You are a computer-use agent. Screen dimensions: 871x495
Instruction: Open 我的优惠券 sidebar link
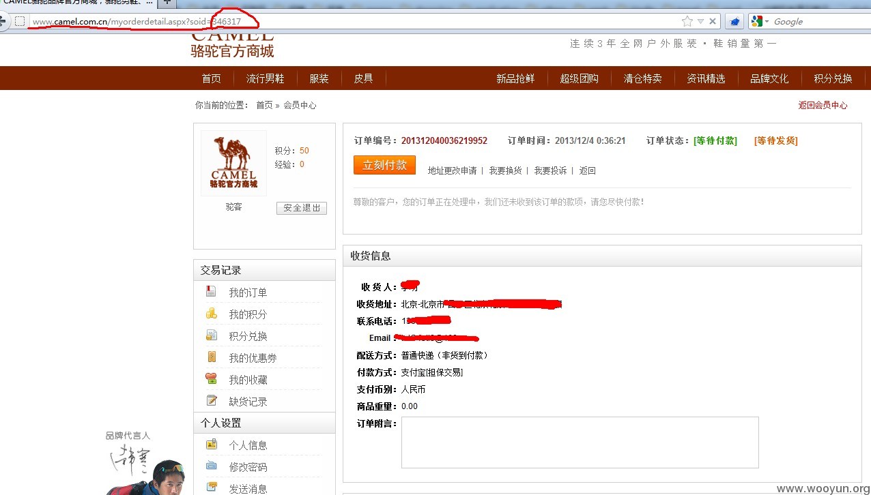pos(253,358)
